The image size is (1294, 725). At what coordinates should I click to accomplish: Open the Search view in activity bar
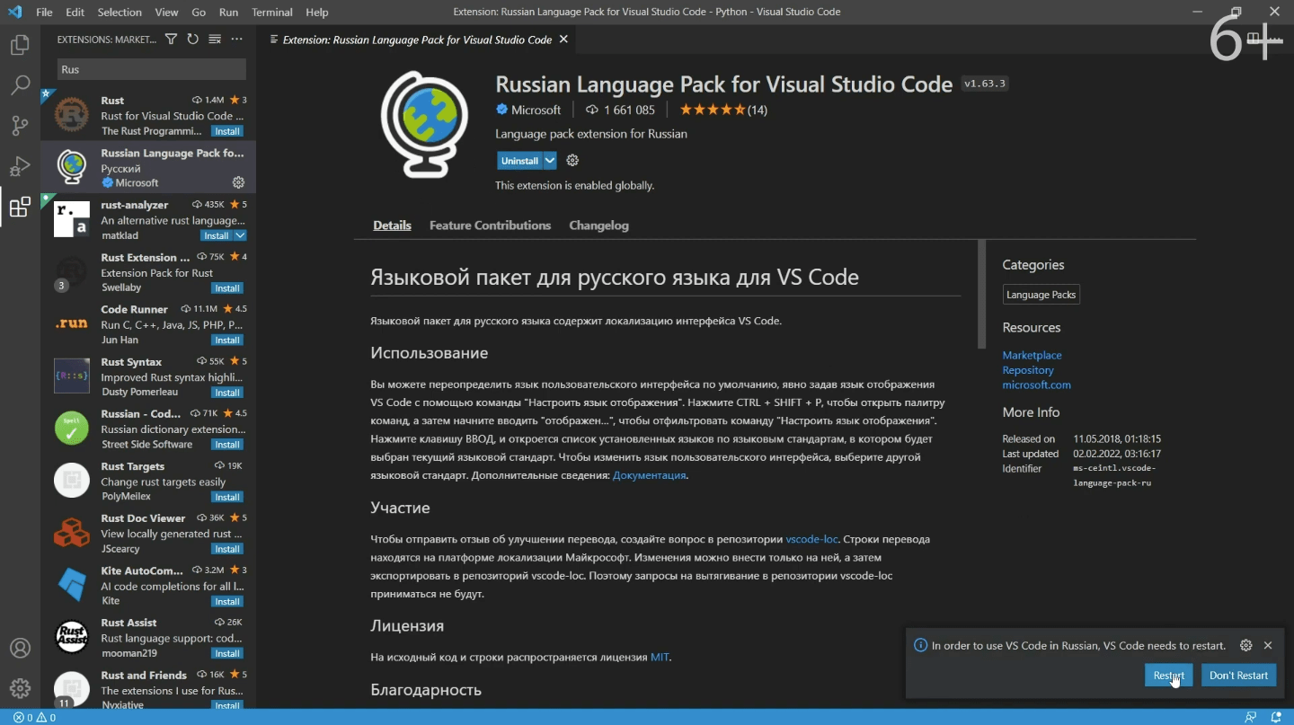pyautogui.click(x=20, y=85)
